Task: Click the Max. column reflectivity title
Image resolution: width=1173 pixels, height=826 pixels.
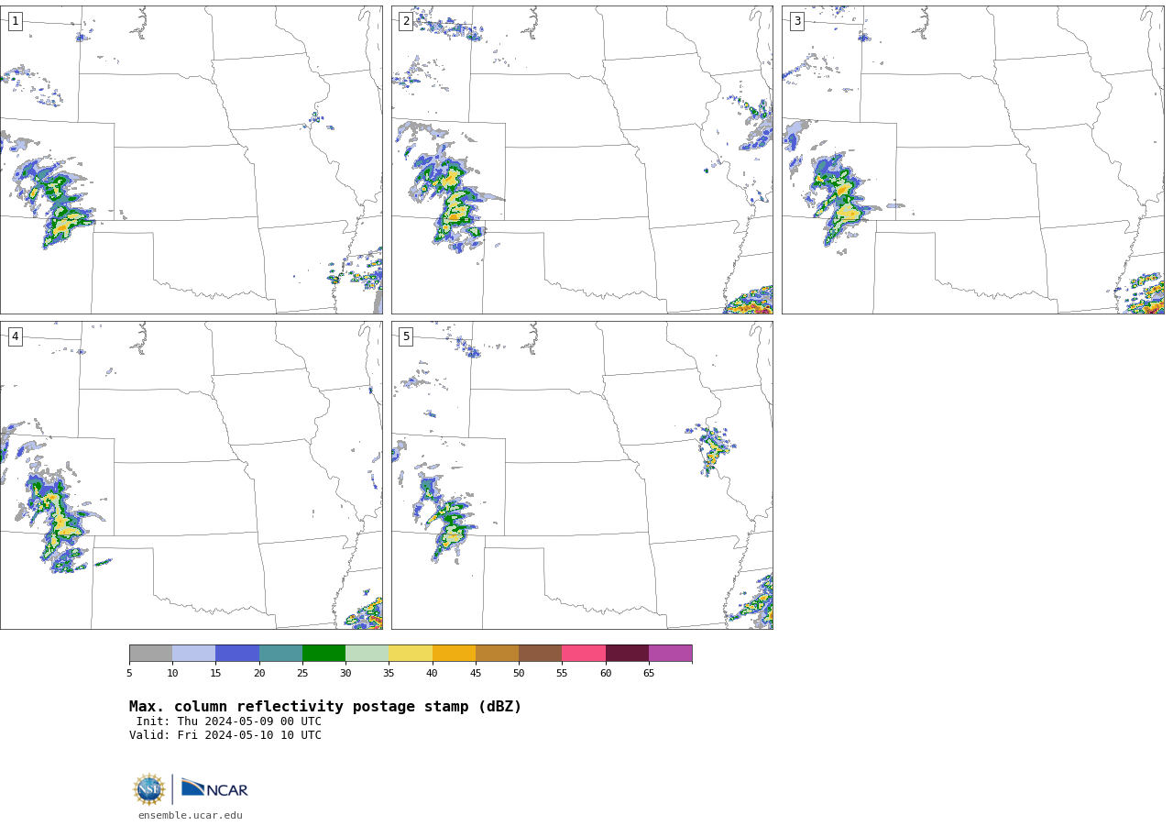Action: [325, 707]
